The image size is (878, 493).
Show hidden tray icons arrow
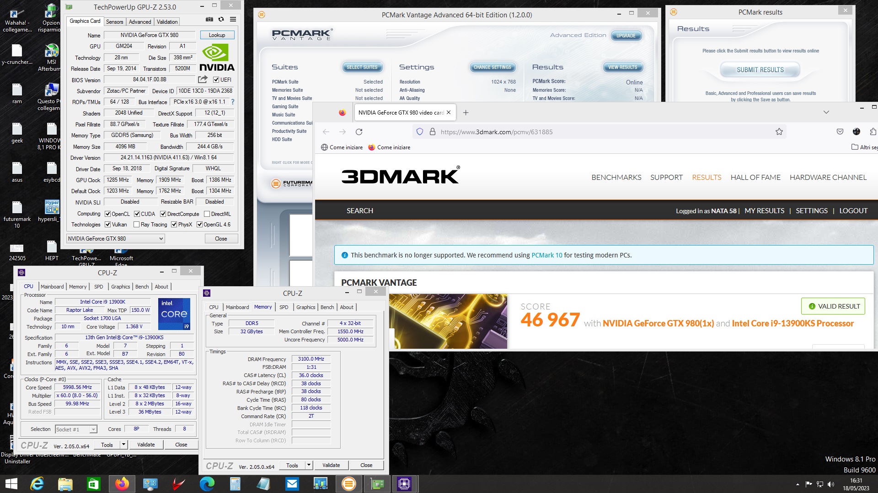(798, 484)
